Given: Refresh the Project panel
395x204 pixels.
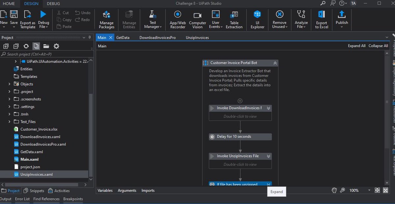Looking at the screenshot, I should click(26, 46).
